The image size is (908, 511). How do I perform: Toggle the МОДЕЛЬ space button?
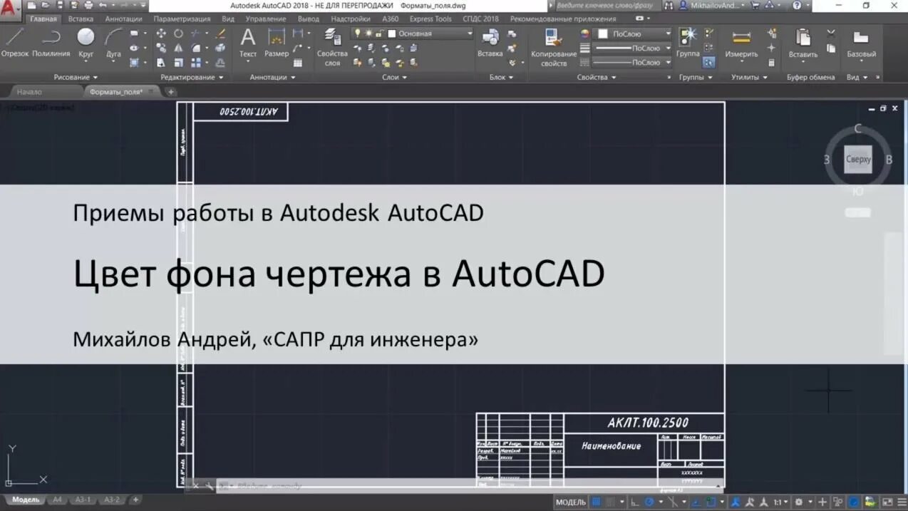click(x=570, y=502)
